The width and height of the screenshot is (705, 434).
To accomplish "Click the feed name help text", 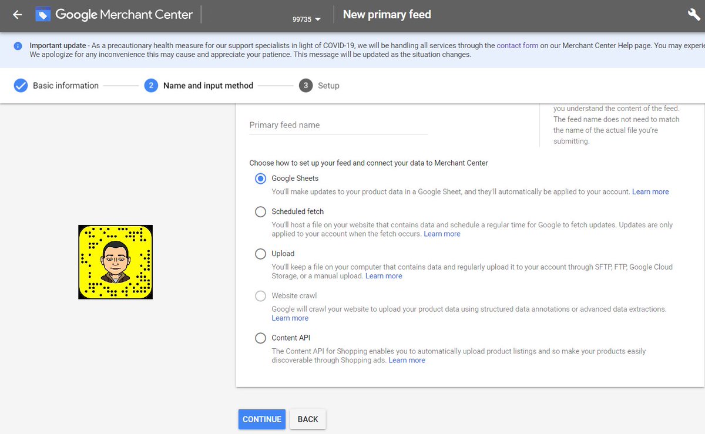I will (x=616, y=125).
